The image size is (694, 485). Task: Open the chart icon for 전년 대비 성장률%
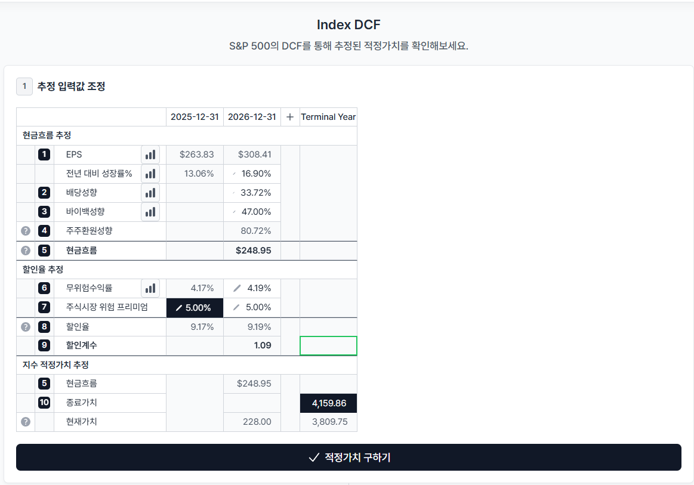pos(150,174)
